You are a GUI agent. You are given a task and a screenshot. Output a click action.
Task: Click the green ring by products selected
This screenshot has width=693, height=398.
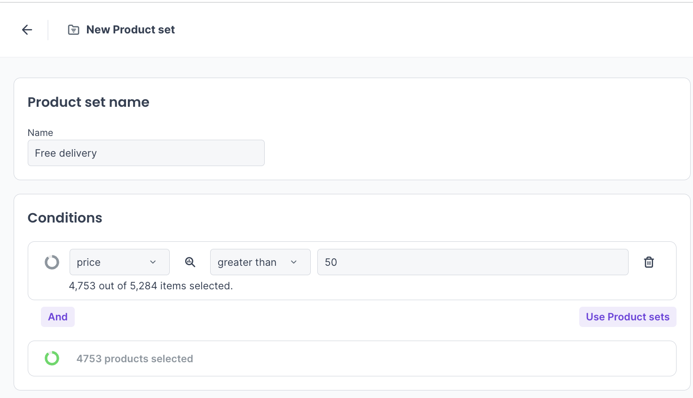point(52,358)
